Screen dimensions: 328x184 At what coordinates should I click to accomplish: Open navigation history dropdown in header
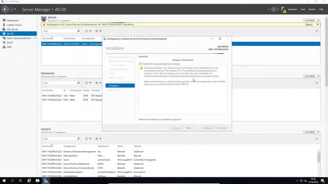click(x=15, y=9)
